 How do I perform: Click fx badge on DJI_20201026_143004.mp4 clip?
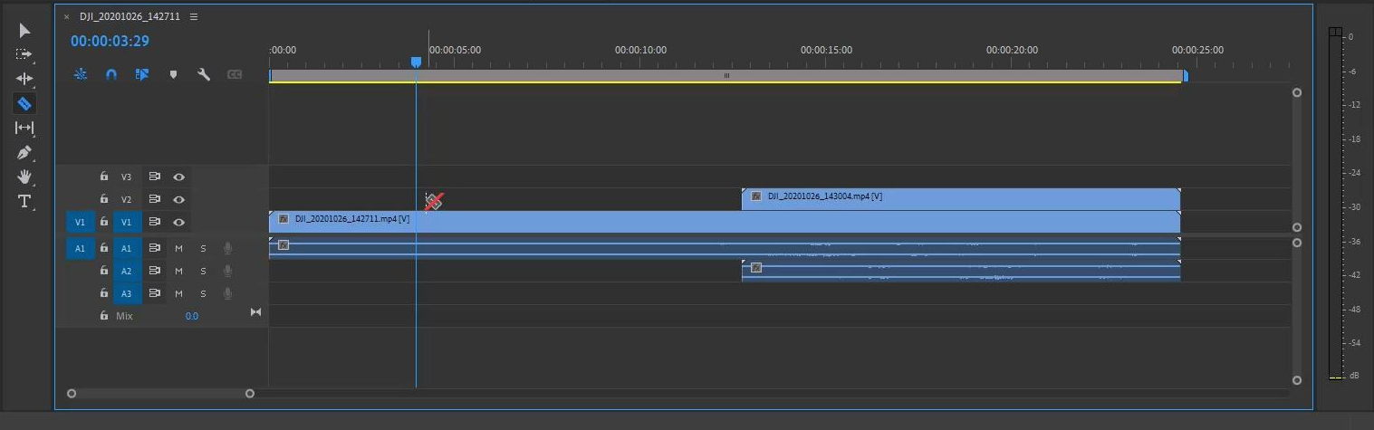tap(756, 196)
